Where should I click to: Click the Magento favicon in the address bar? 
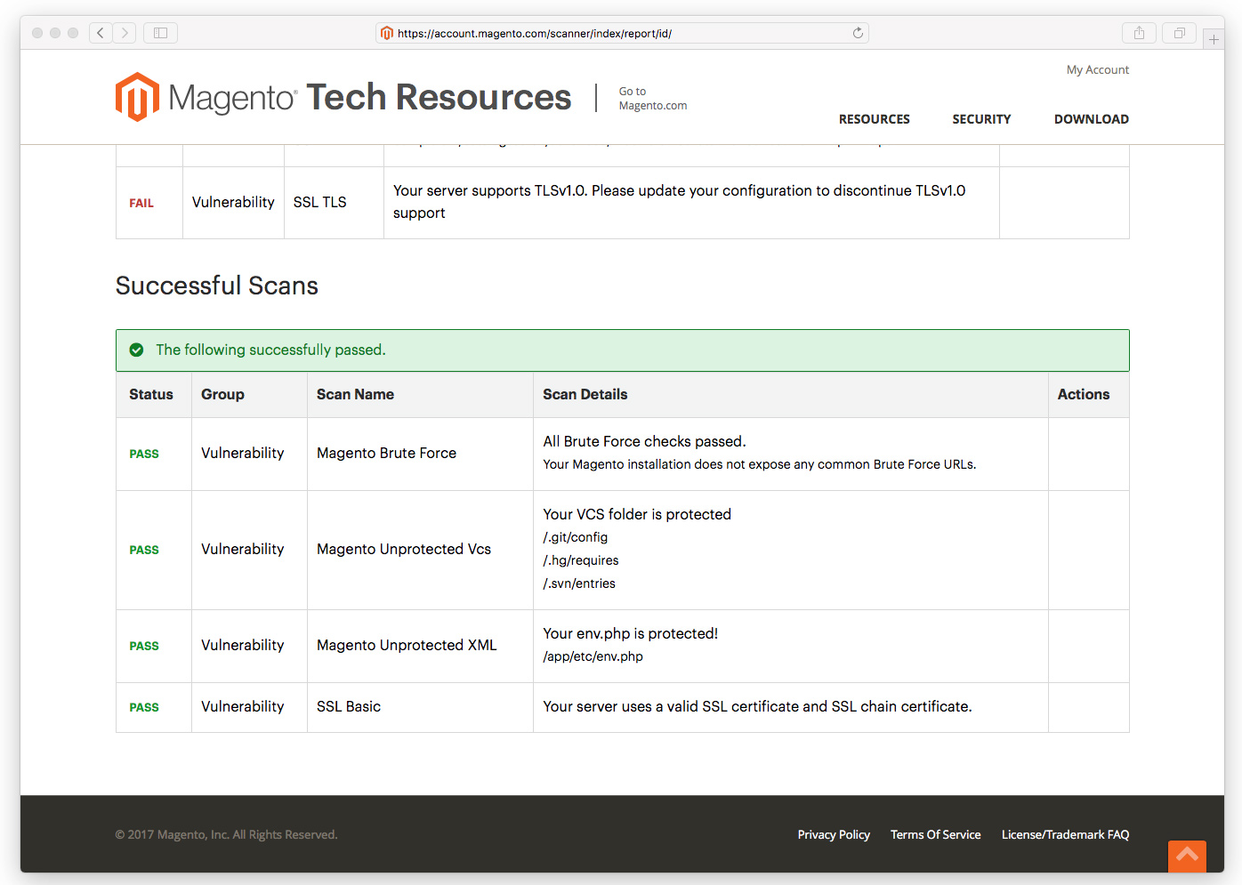386,32
